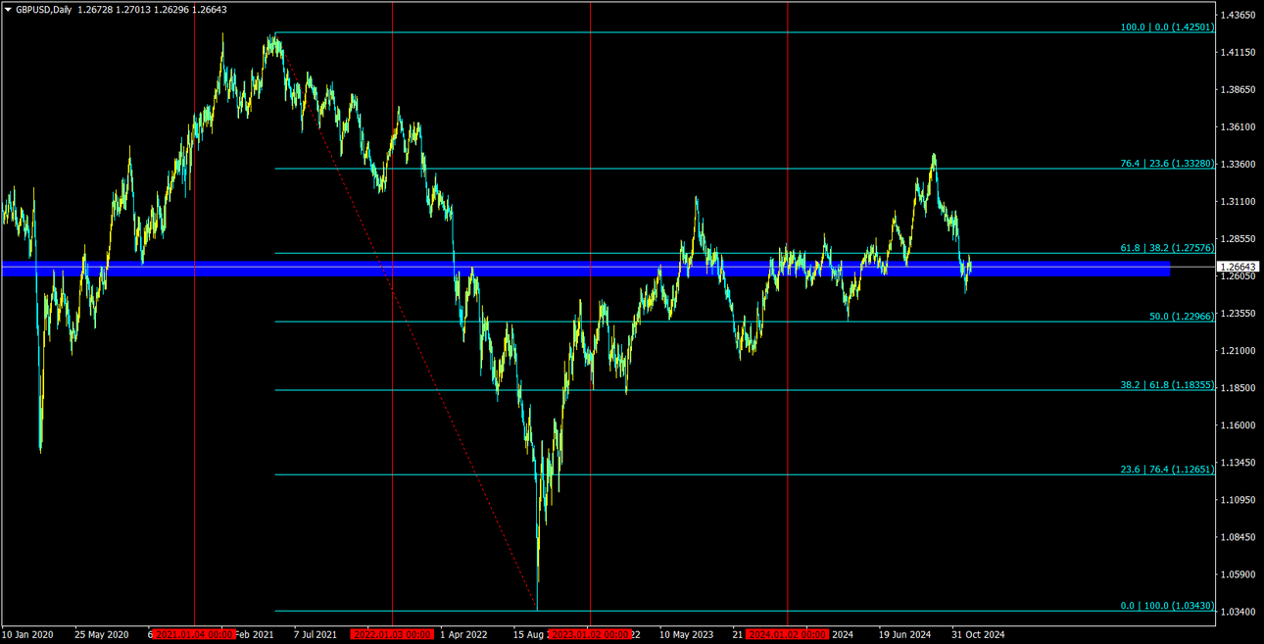Click the 1.10950 price on the scale

(1239, 499)
